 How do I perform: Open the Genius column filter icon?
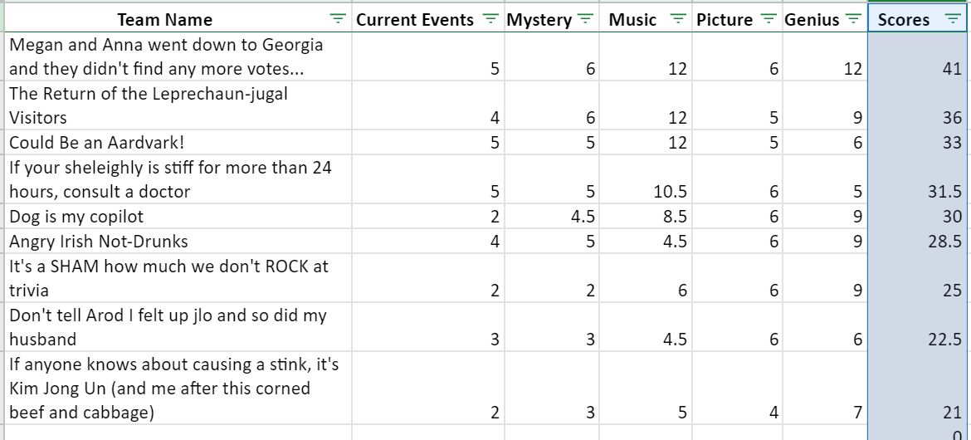(x=853, y=19)
